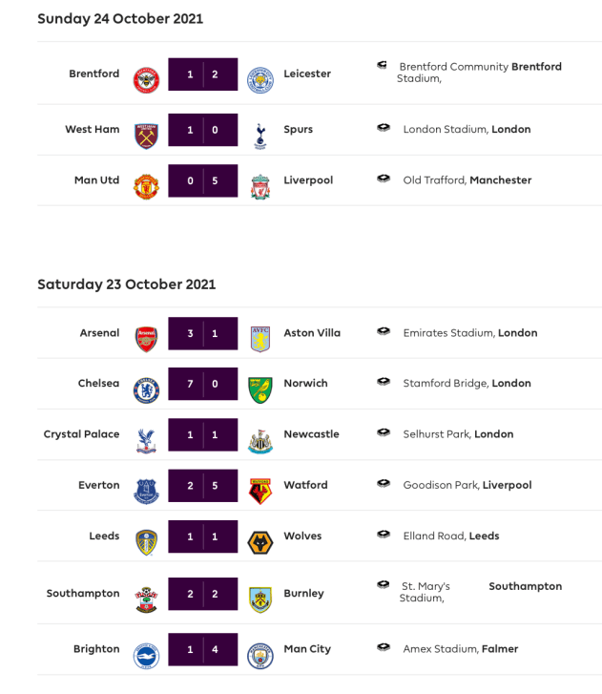Open the Chelsea 7-0 Norwich score box
602x694 pixels.
[x=203, y=384]
